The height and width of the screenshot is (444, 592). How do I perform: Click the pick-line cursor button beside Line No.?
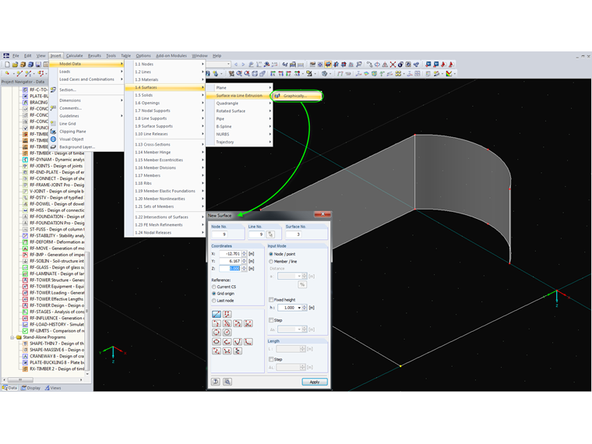(270, 234)
